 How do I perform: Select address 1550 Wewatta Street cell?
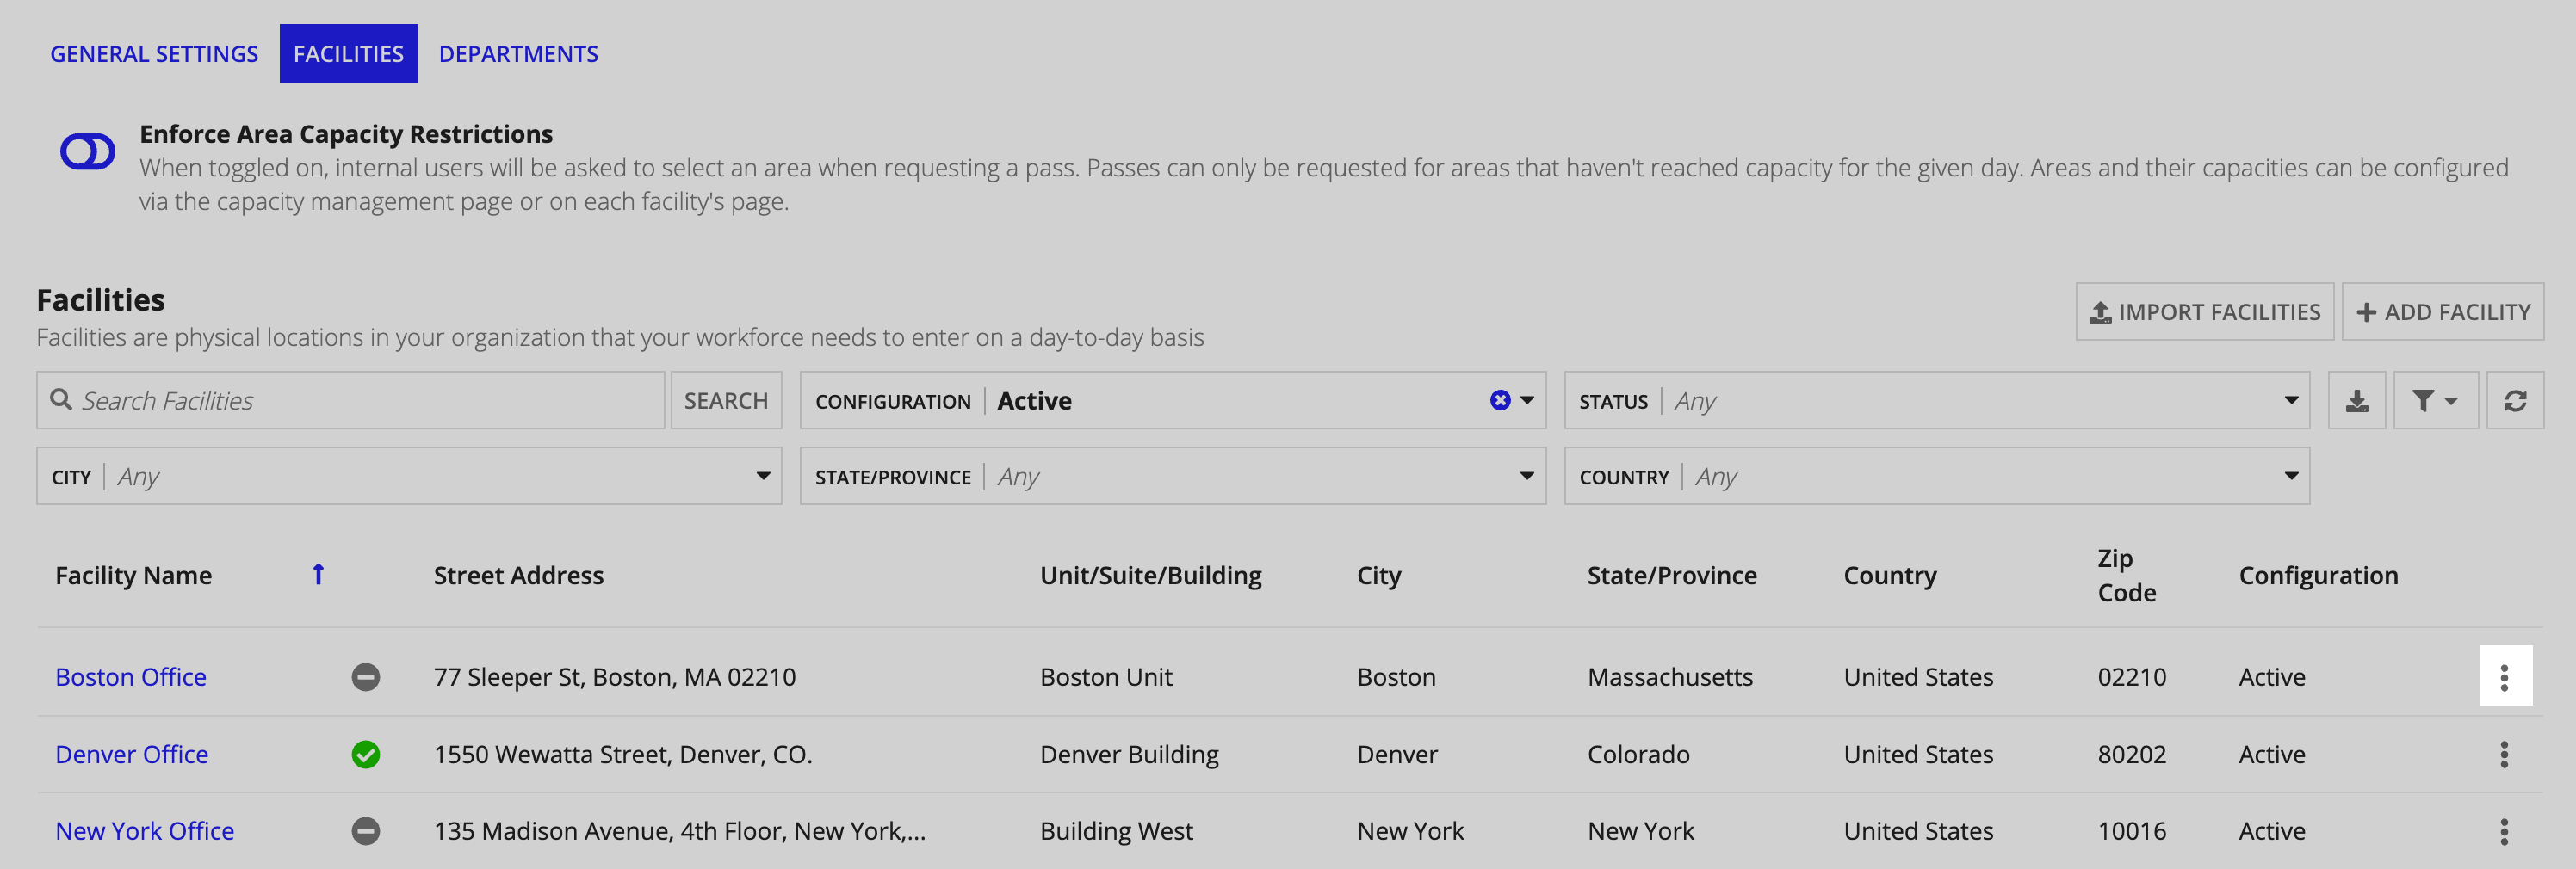click(x=623, y=754)
